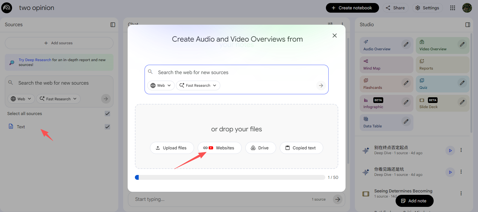Open more options for Seeing Determines Becoming

click(461, 193)
